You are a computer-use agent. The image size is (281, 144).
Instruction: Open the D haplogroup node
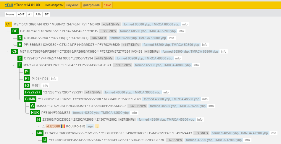pos(20,38)
